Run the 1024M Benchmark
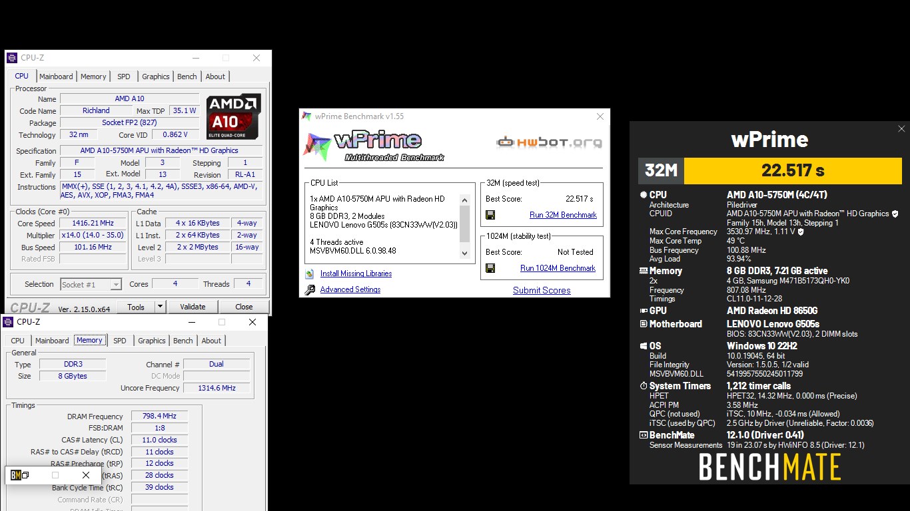This screenshot has height=511, width=910. pyautogui.click(x=558, y=268)
